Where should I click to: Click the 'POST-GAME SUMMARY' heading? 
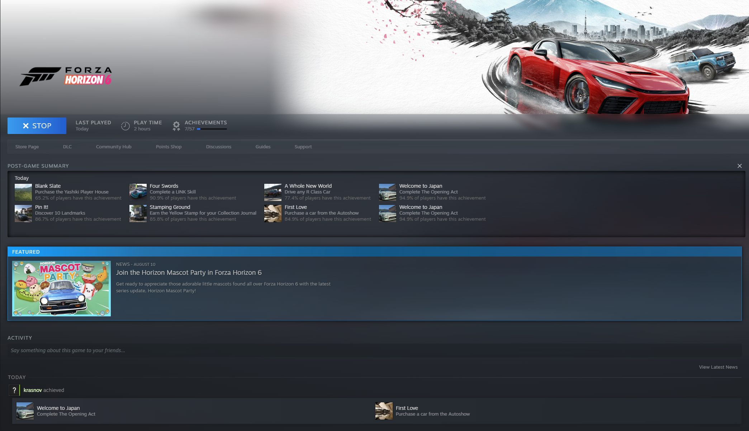[38, 166]
